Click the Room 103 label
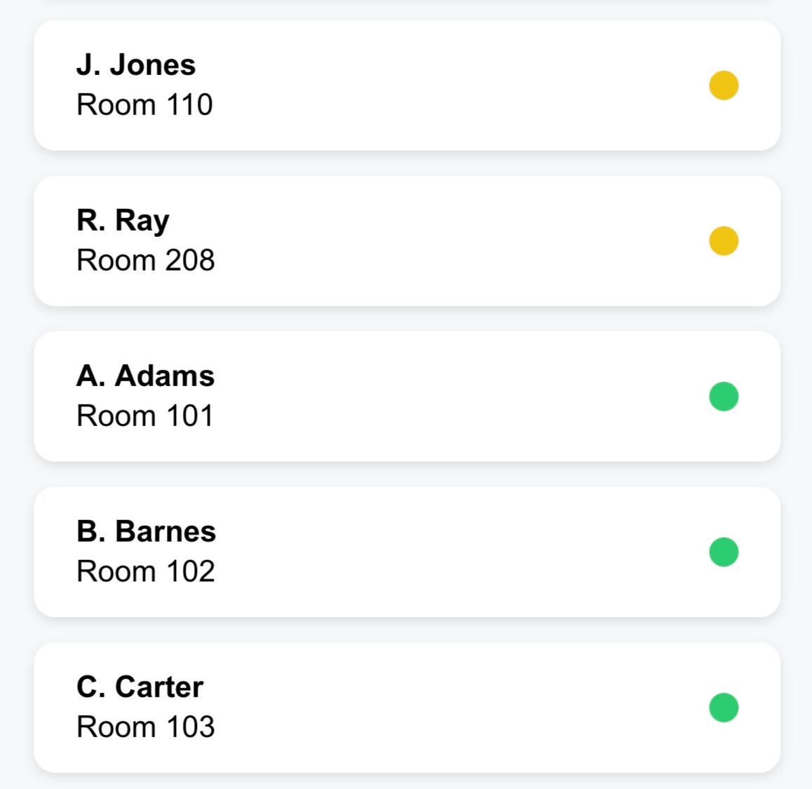 pos(145,727)
